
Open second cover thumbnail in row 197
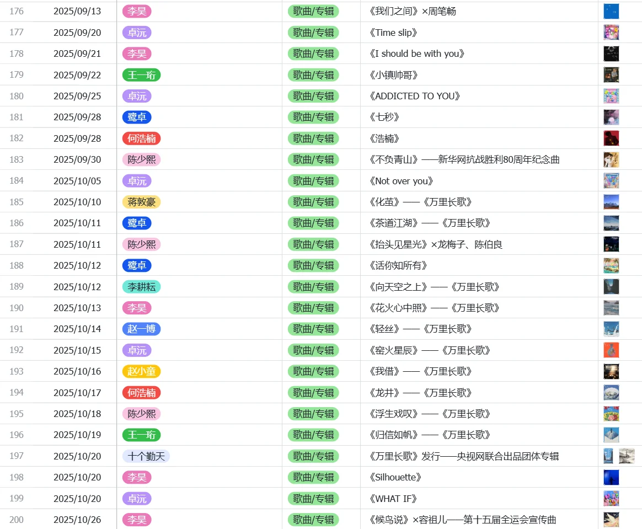coord(627,456)
